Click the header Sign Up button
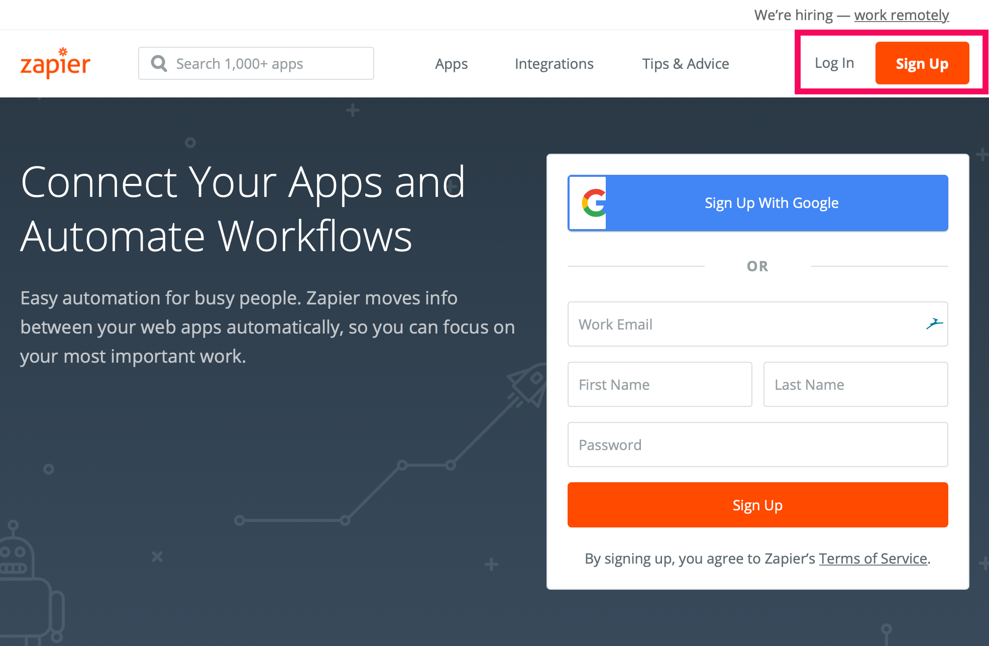The width and height of the screenshot is (989, 646). click(922, 63)
